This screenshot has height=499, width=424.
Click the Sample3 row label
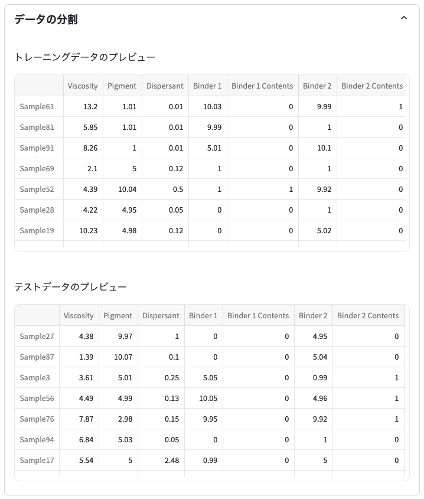click(35, 378)
